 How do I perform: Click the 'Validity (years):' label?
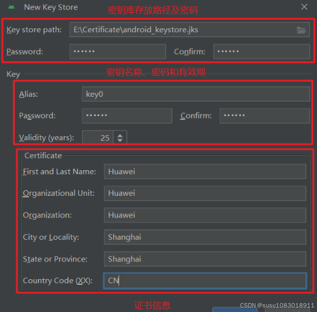46,138
